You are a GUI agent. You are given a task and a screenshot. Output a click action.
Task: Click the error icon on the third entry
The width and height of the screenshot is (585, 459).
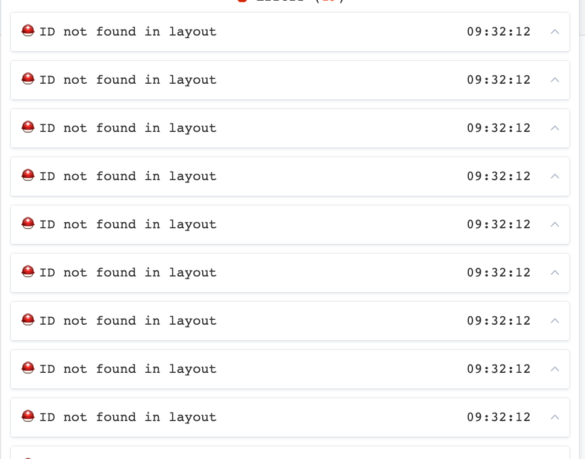pos(27,128)
